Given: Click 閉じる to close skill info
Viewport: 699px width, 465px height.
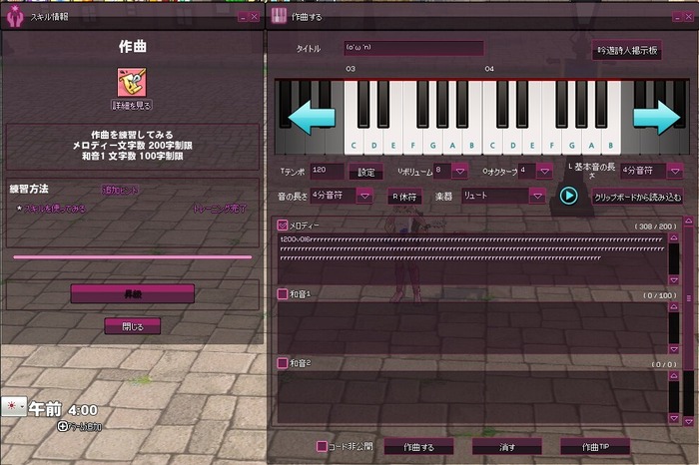Looking at the screenshot, I should (133, 326).
